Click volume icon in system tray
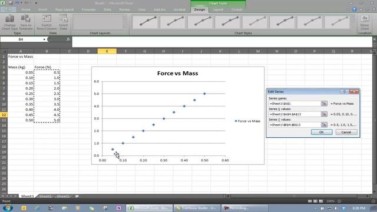 pos(336,208)
